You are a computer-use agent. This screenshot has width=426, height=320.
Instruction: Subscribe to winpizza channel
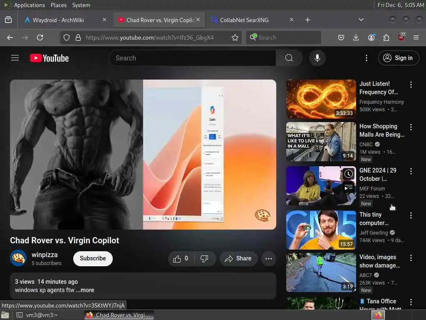point(93,258)
